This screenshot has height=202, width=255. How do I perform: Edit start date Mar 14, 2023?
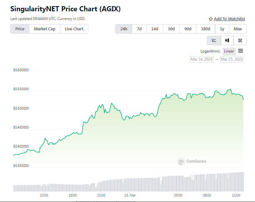point(201,59)
